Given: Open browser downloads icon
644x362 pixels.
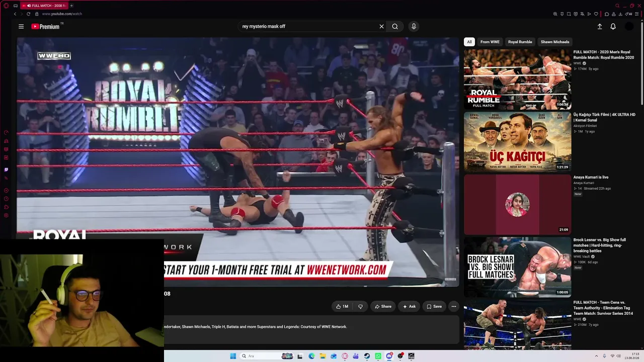Looking at the screenshot, I should 620,14.
